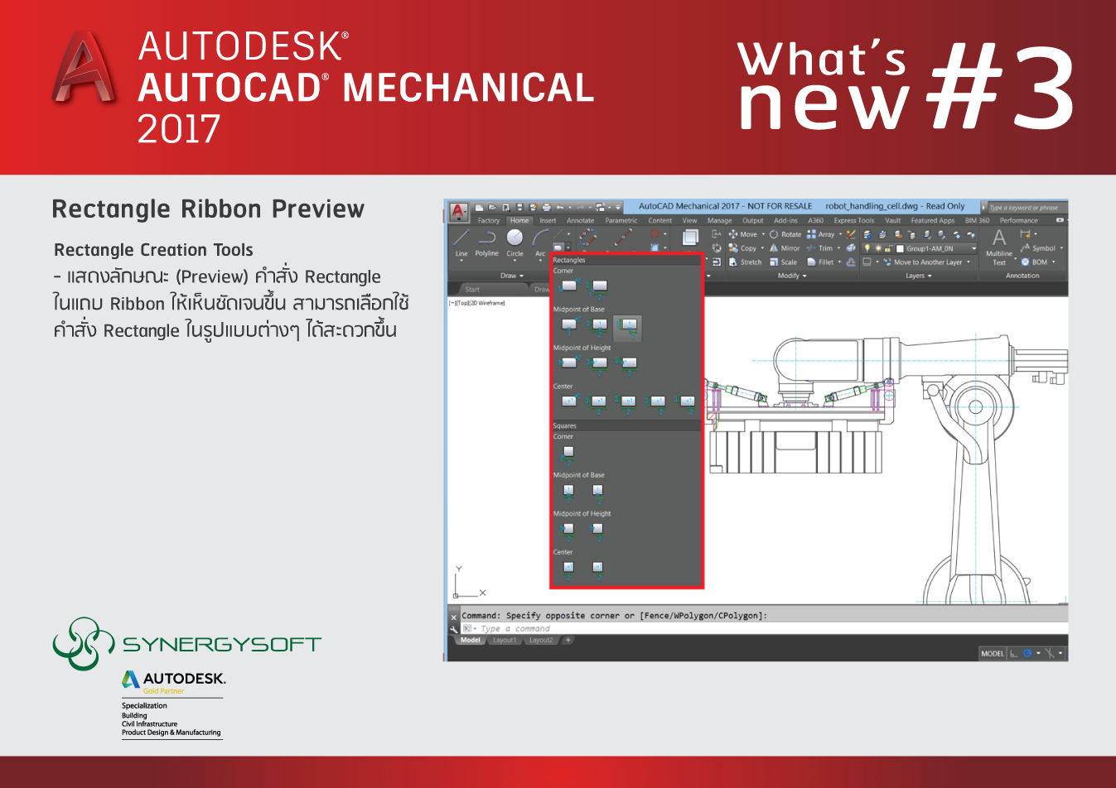Select the Squares Corner icon
Viewport: 1116px width, 788px height.
[x=568, y=454]
